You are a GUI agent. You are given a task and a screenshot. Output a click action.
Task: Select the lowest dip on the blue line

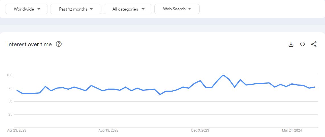[160, 94]
